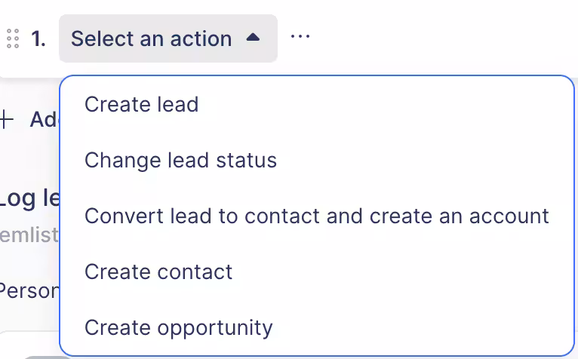Viewport: 578px width, 359px height.
Task: Click the word 'opportunity' in the last option
Action: click(215, 327)
